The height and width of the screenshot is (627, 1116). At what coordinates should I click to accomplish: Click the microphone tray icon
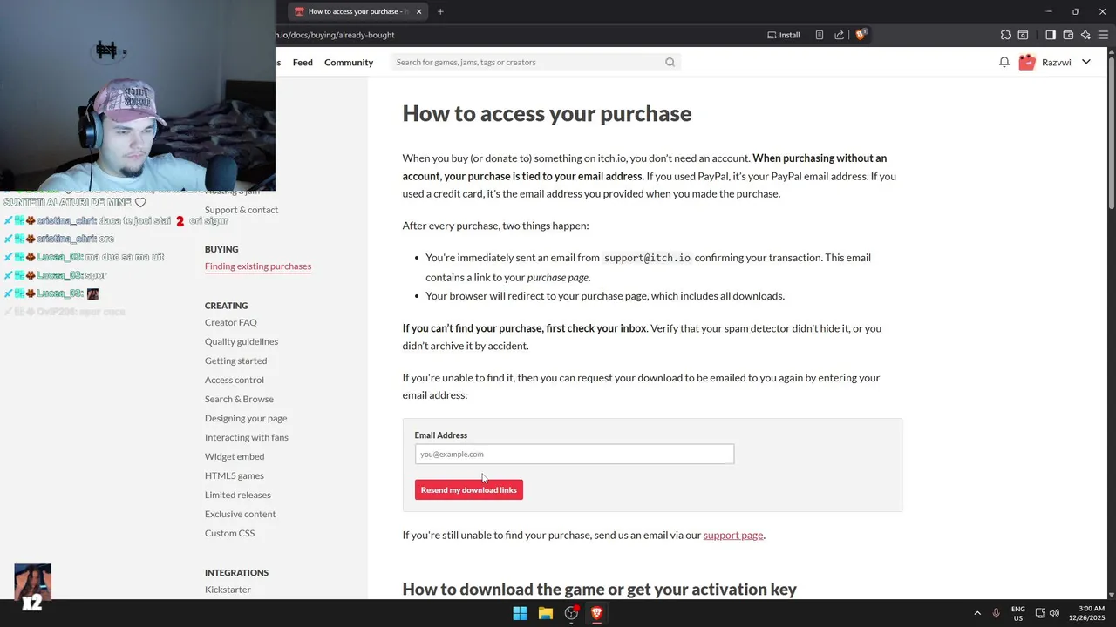(997, 613)
